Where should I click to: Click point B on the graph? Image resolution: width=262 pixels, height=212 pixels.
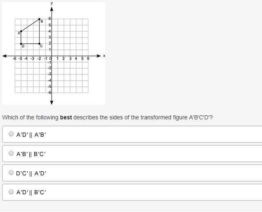[39, 19]
